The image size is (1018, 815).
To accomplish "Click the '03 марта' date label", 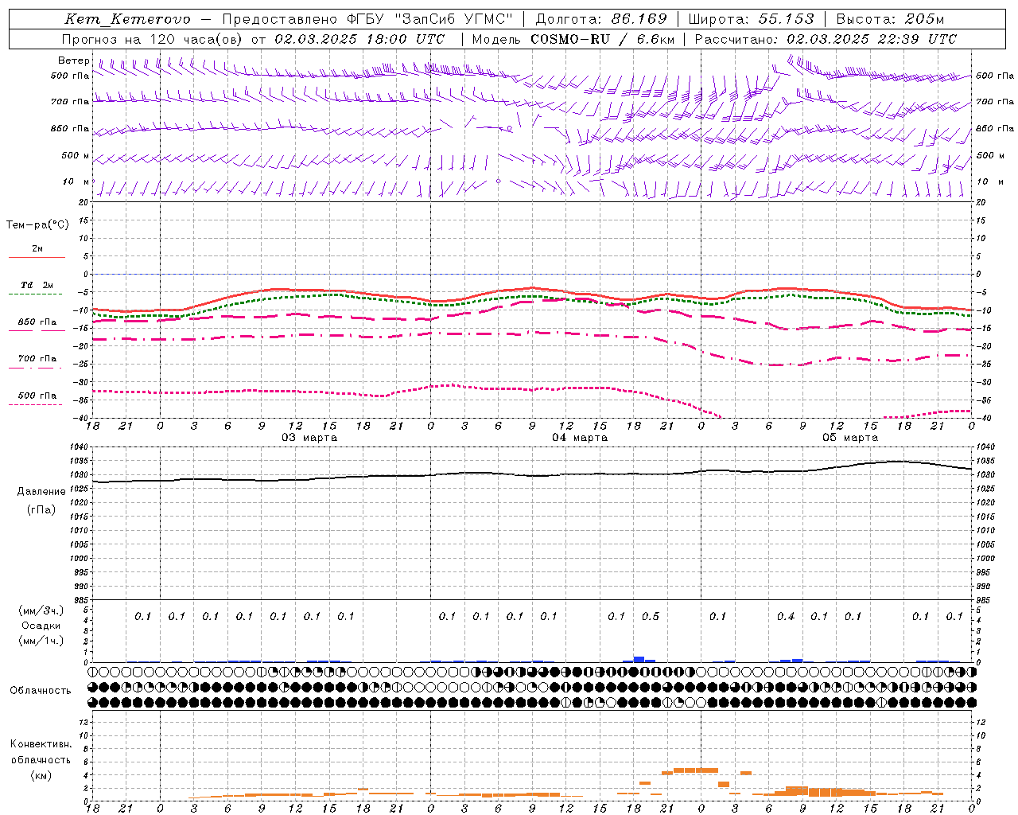I will pos(310,438).
